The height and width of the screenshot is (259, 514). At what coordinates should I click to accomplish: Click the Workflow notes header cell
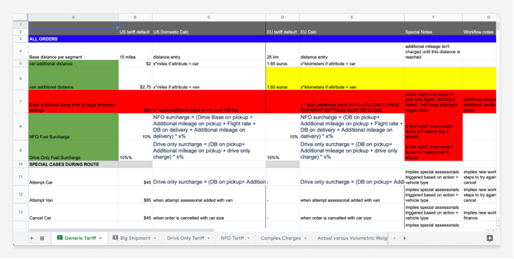coord(479,32)
